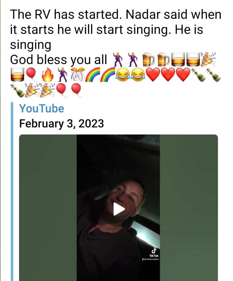Click the champagne bottle starting the last emoji row
This screenshot has height=281, width=233.
[x=18, y=90]
